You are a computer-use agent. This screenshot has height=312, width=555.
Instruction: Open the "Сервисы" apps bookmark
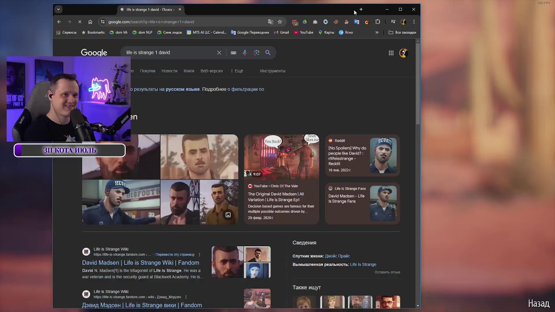click(x=66, y=32)
